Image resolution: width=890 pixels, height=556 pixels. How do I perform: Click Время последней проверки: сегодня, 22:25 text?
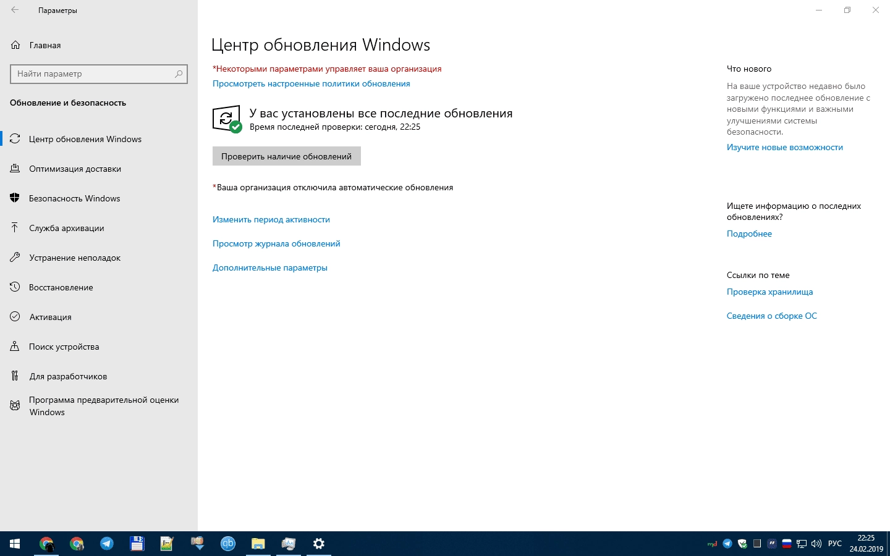(x=334, y=127)
